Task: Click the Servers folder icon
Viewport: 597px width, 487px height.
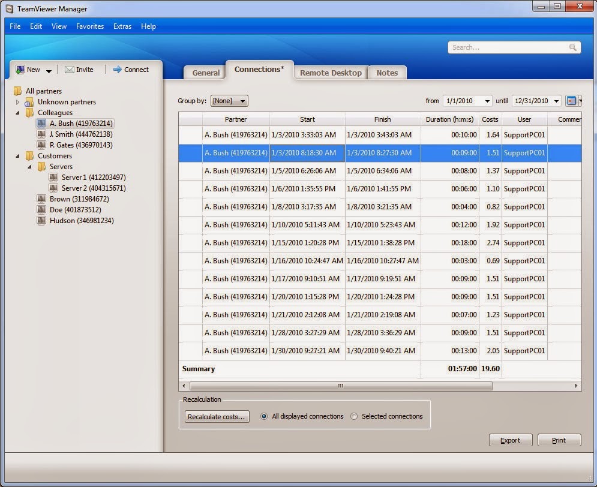Action: click(41, 167)
